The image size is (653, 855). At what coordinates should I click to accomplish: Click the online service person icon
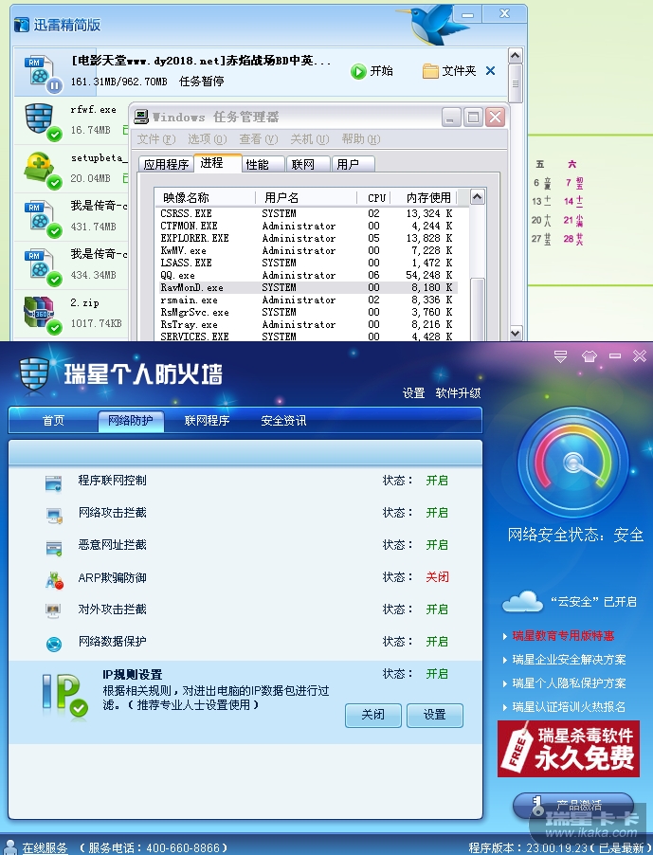click(10, 846)
